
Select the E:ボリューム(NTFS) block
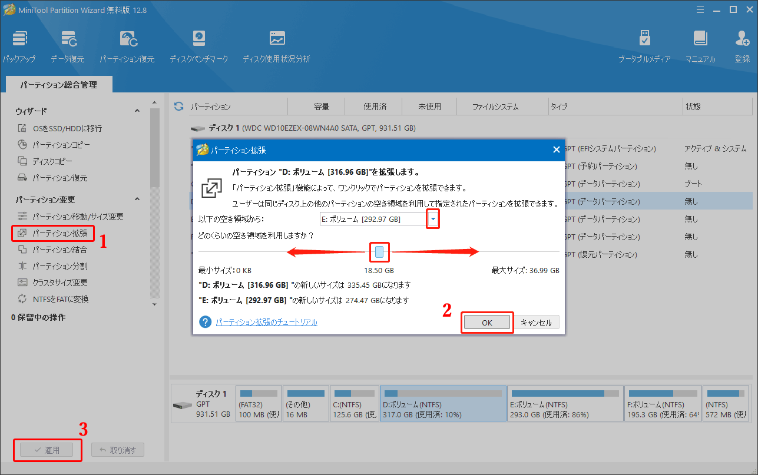coord(565,404)
